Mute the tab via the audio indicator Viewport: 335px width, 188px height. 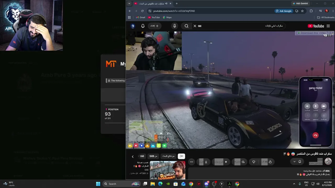click(x=166, y=3)
